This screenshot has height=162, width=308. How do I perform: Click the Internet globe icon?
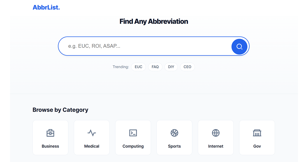coord(216,133)
